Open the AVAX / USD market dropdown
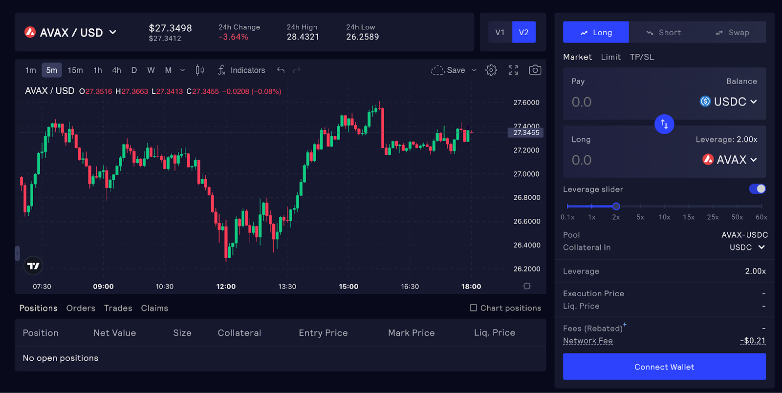 tap(71, 33)
